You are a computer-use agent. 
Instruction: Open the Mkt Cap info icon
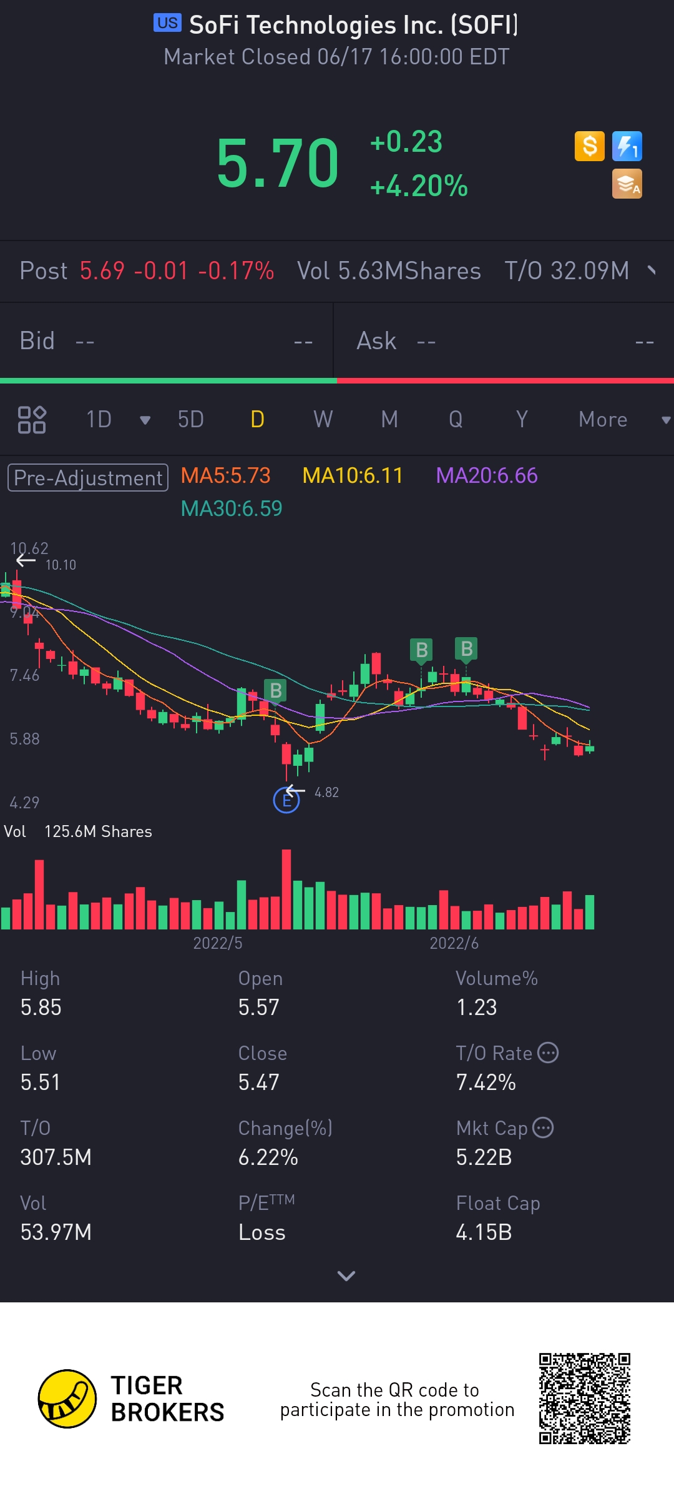click(543, 1127)
